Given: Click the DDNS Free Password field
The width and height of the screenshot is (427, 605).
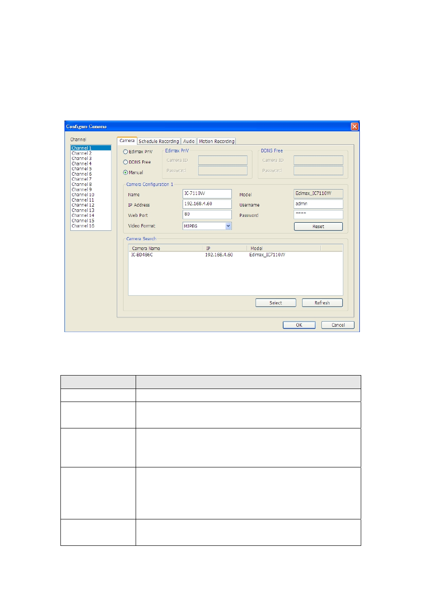Looking at the screenshot, I should click(x=318, y=170).
